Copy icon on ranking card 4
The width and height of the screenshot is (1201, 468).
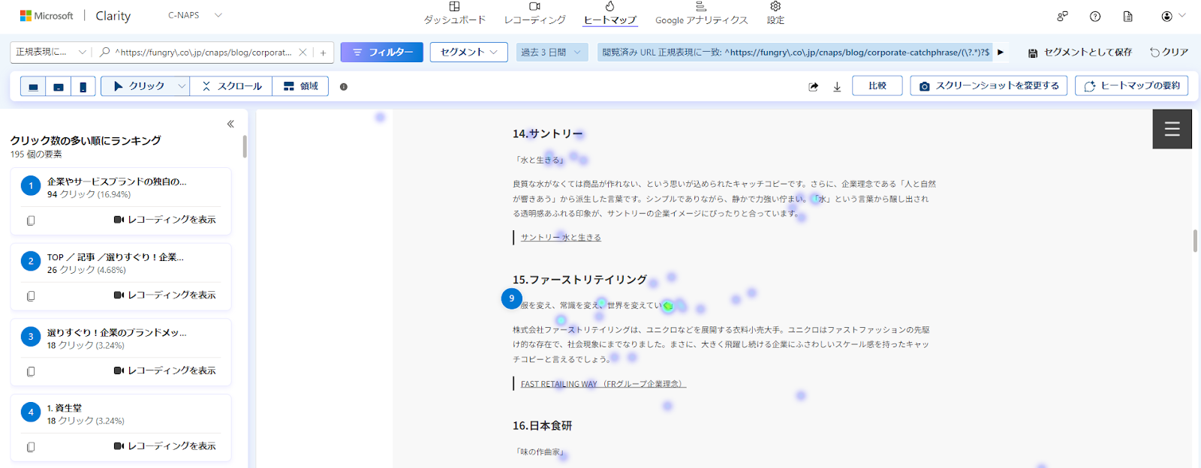coord(31,447)
